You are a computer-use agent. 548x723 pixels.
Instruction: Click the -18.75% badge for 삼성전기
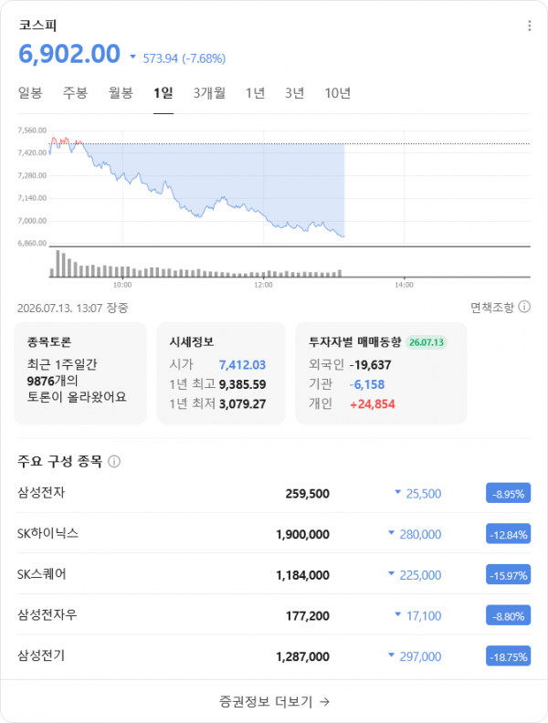[x=509, y=656]
